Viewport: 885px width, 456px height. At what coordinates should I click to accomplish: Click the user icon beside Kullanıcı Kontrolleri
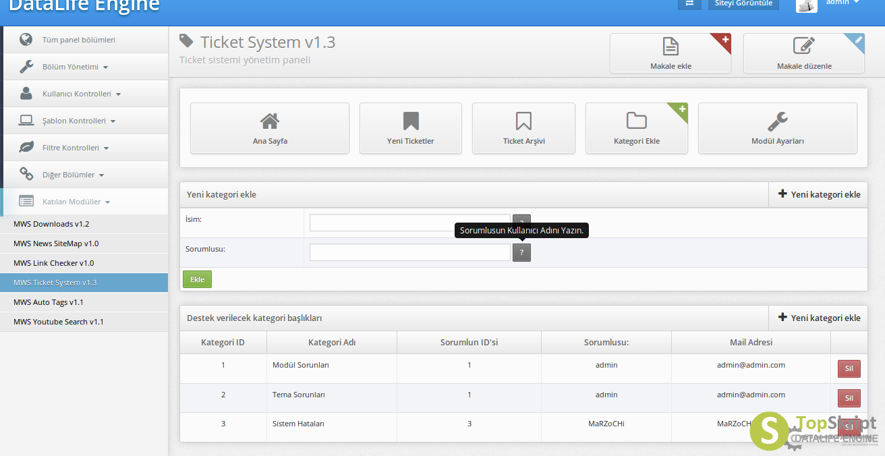pos(26,93)
